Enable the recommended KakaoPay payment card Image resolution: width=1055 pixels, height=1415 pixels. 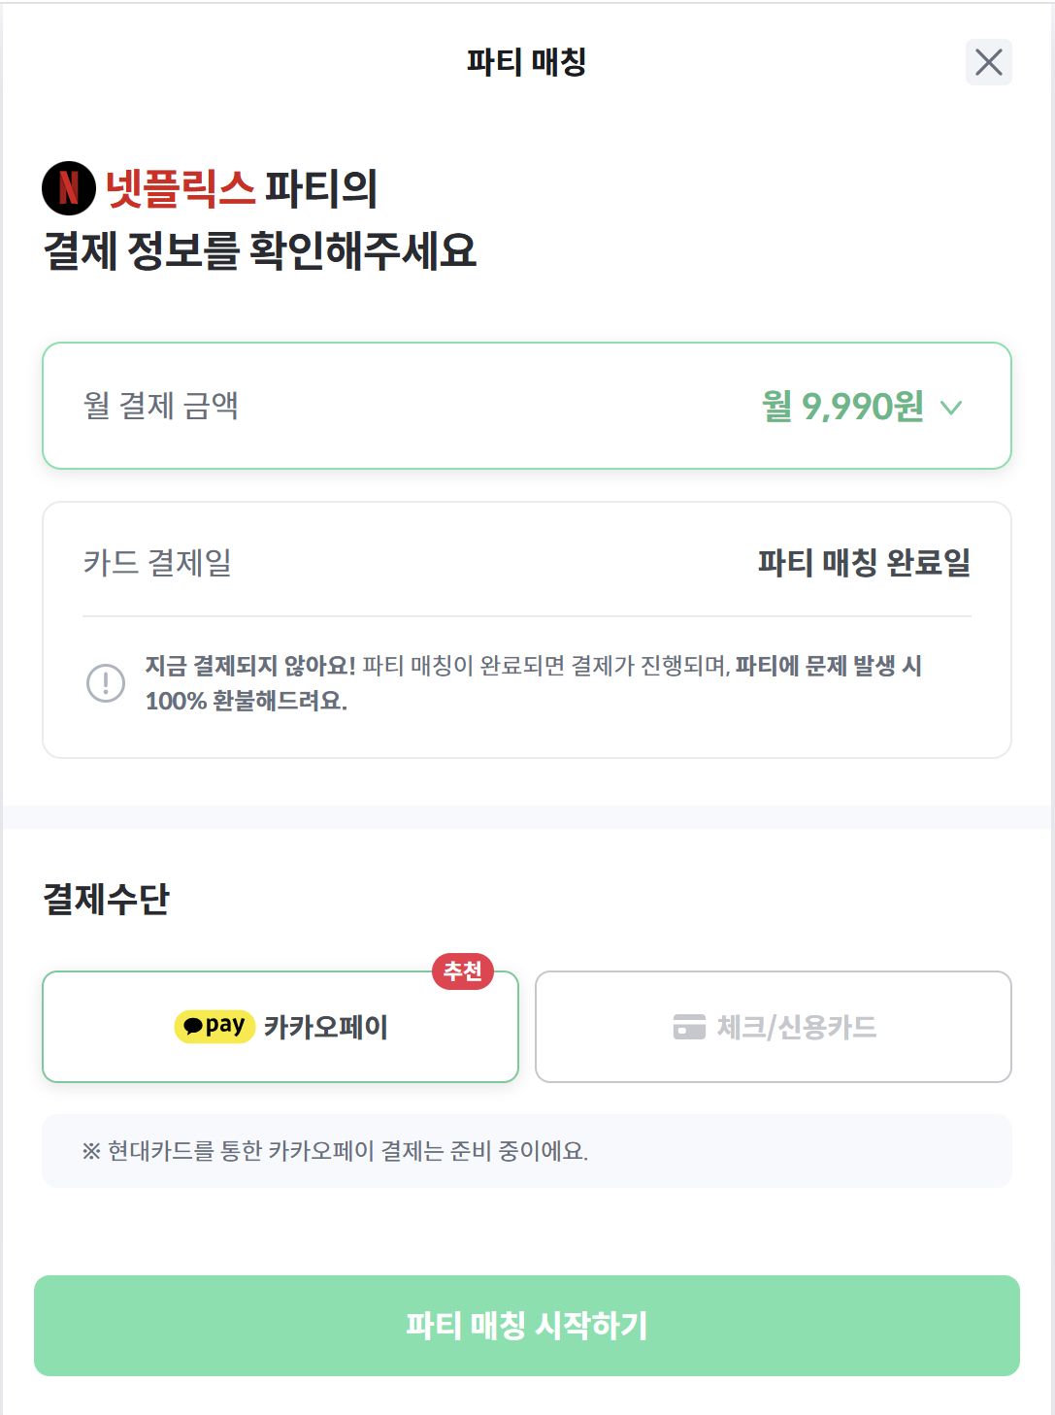click(281, 1026)
